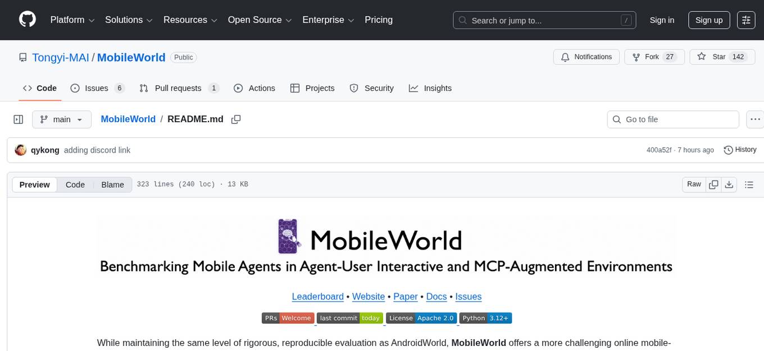Screen dimensions: 764x351
Task: Copy the README.md file path
Action: [x=236, y=119]
